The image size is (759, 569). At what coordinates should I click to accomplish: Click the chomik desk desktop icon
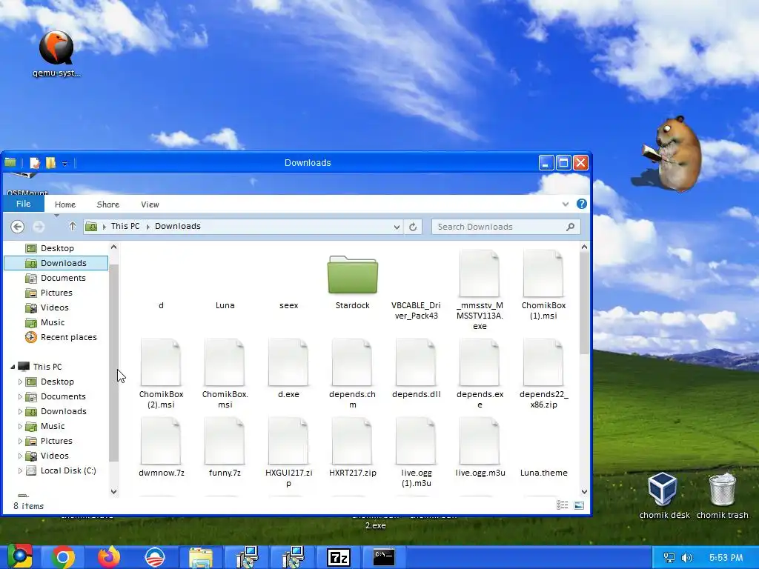pos(663,495)
